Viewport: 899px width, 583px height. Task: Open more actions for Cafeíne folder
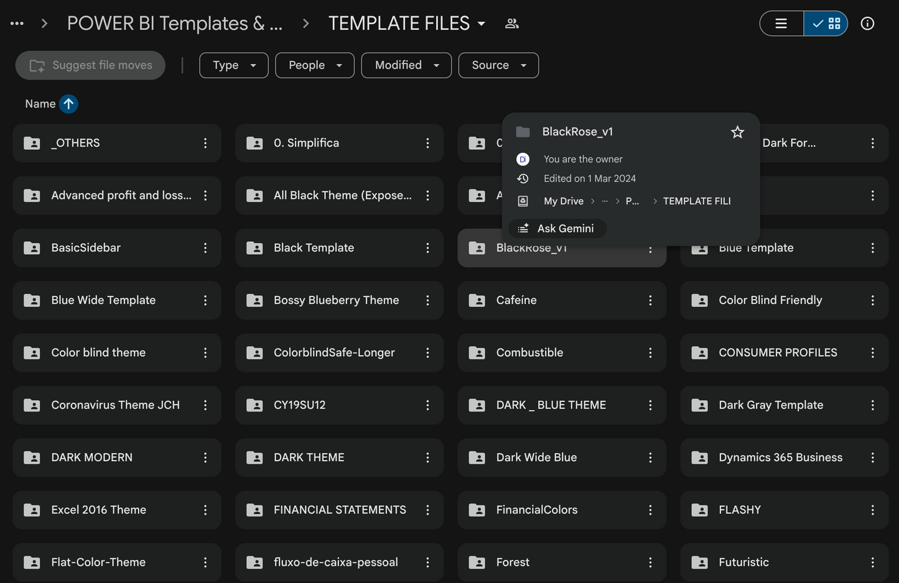(650, 300)
